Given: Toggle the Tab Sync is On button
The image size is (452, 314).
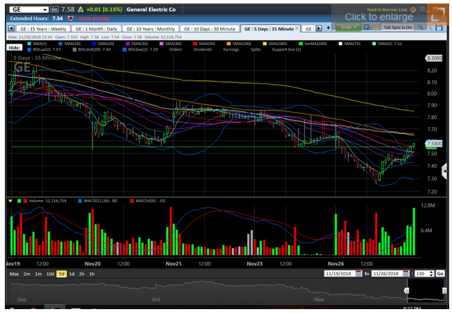Looking at the screenshot, I should click(398, 27).
